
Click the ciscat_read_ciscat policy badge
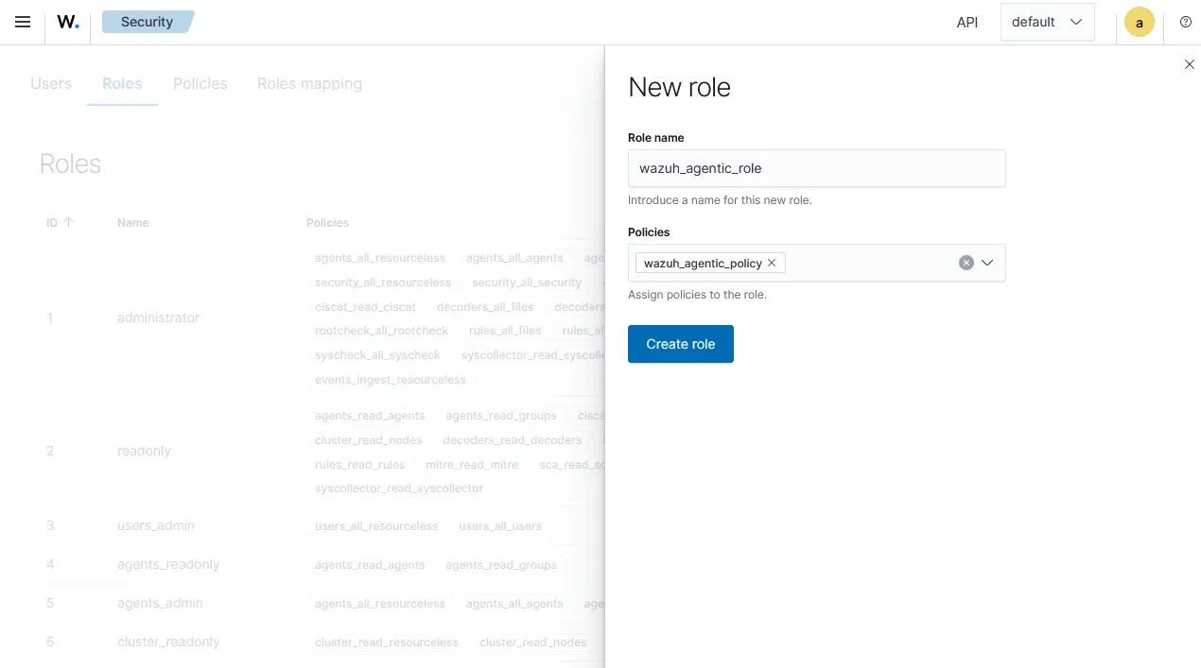click(365, 307)
